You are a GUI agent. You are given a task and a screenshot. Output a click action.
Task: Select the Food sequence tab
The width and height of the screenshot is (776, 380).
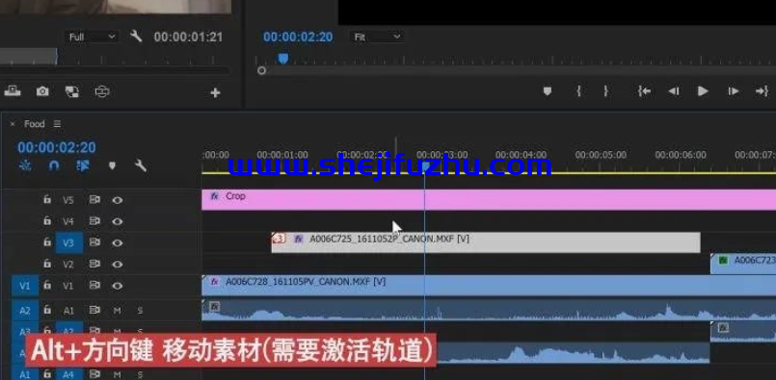[x=34, y=124]
